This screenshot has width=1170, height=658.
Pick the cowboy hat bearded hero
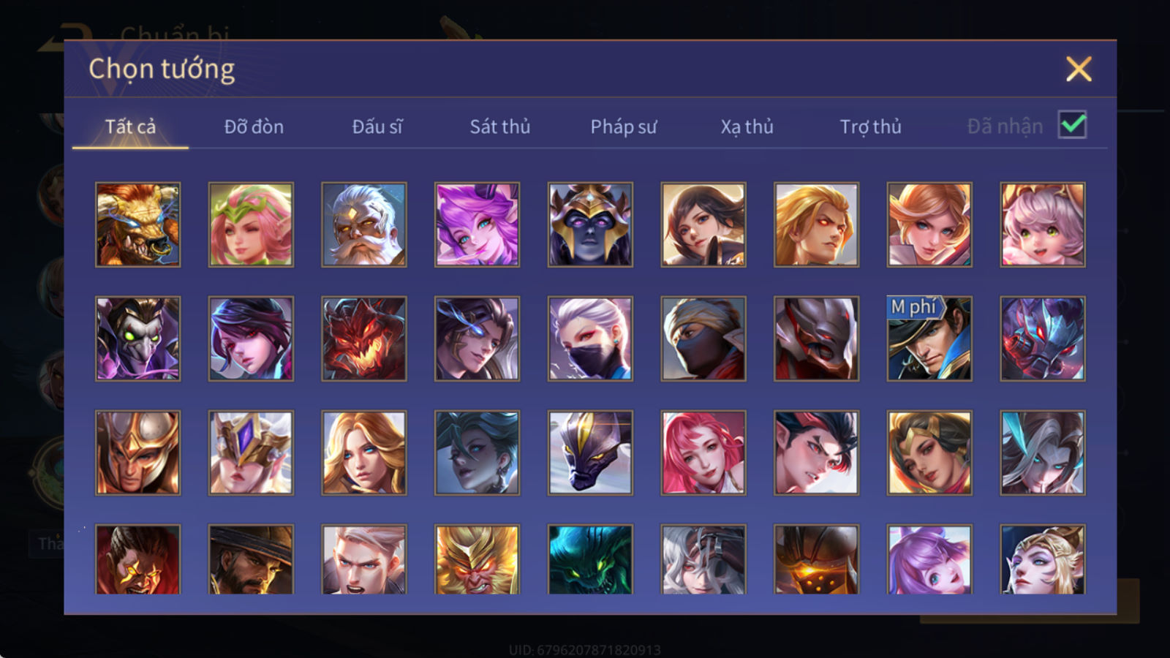tap(251, 559)
